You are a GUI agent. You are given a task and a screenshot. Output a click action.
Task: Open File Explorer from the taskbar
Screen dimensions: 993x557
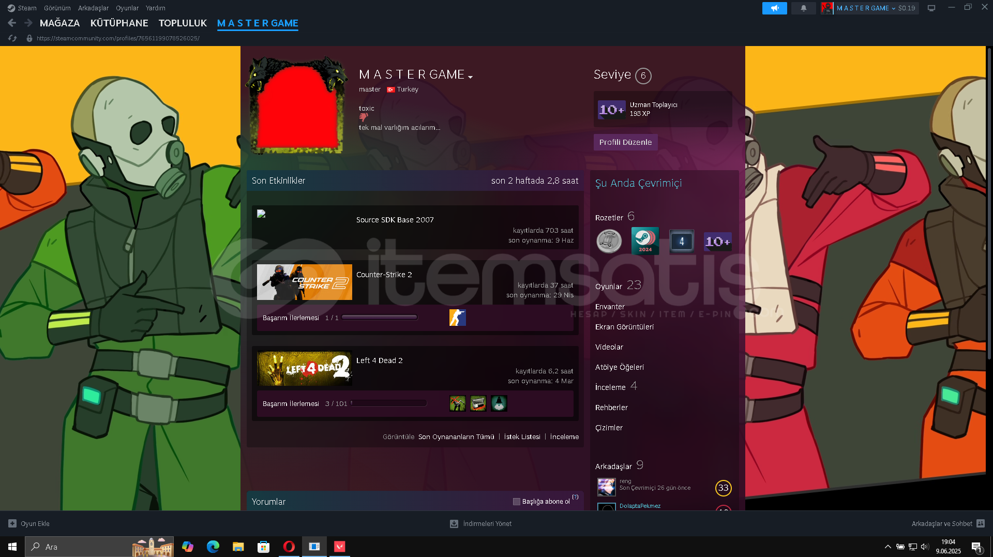(238, 547)
